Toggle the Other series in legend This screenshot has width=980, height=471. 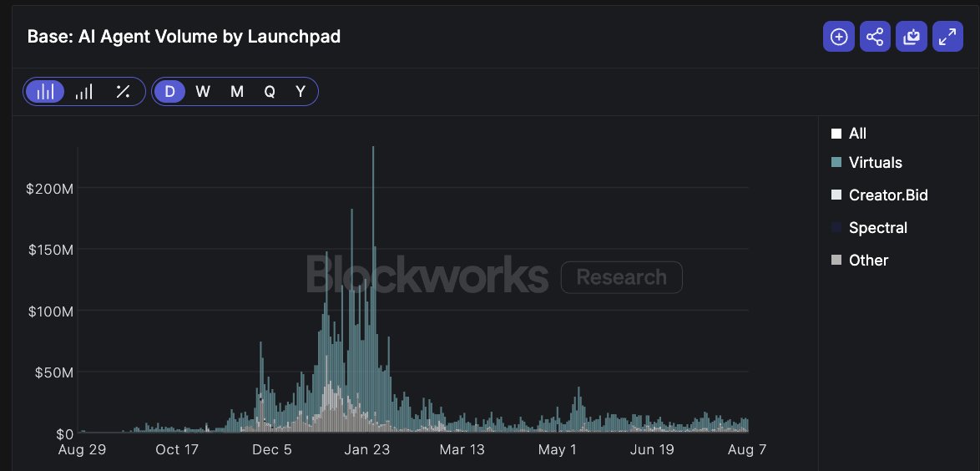pos(860,261)
